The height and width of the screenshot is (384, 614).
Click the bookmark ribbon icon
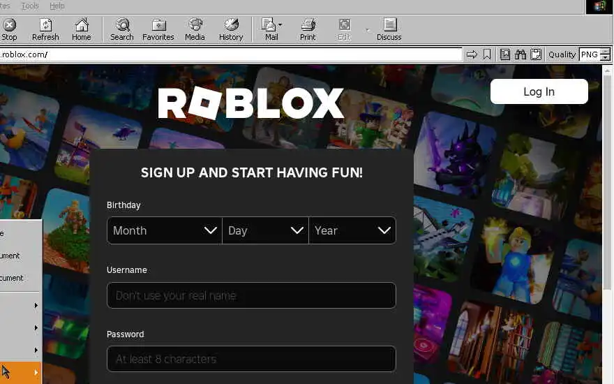pos(487,54)
